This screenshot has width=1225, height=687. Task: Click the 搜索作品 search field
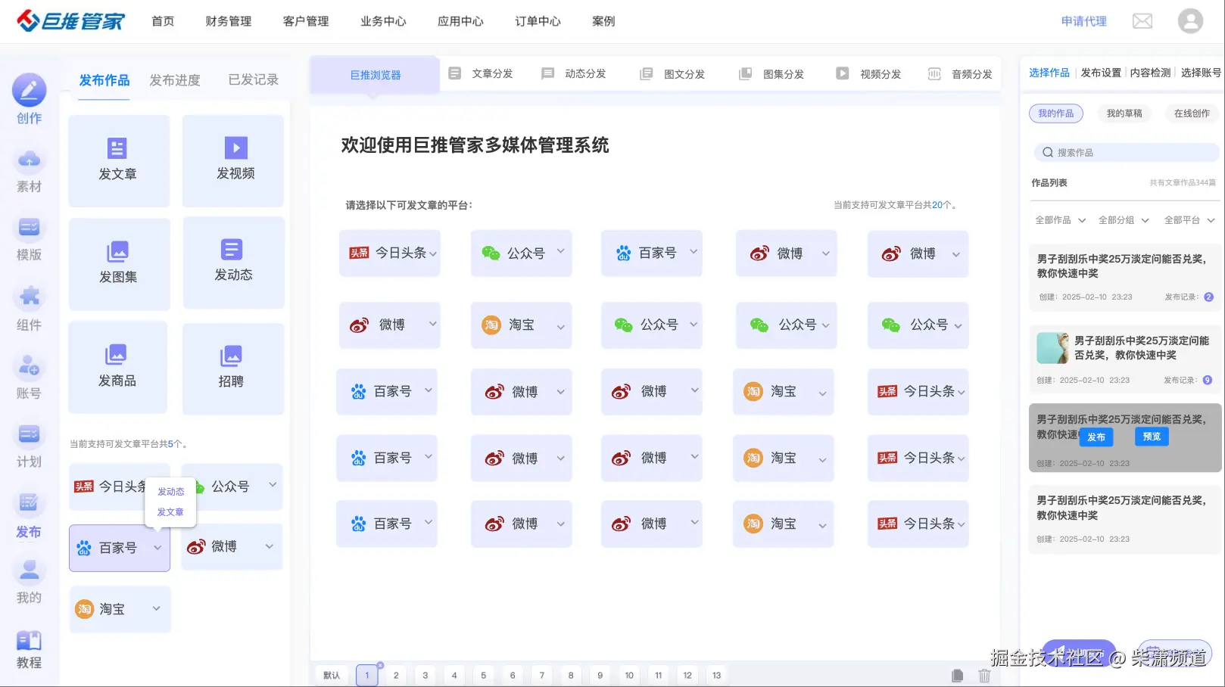[x=1126, y=153]
